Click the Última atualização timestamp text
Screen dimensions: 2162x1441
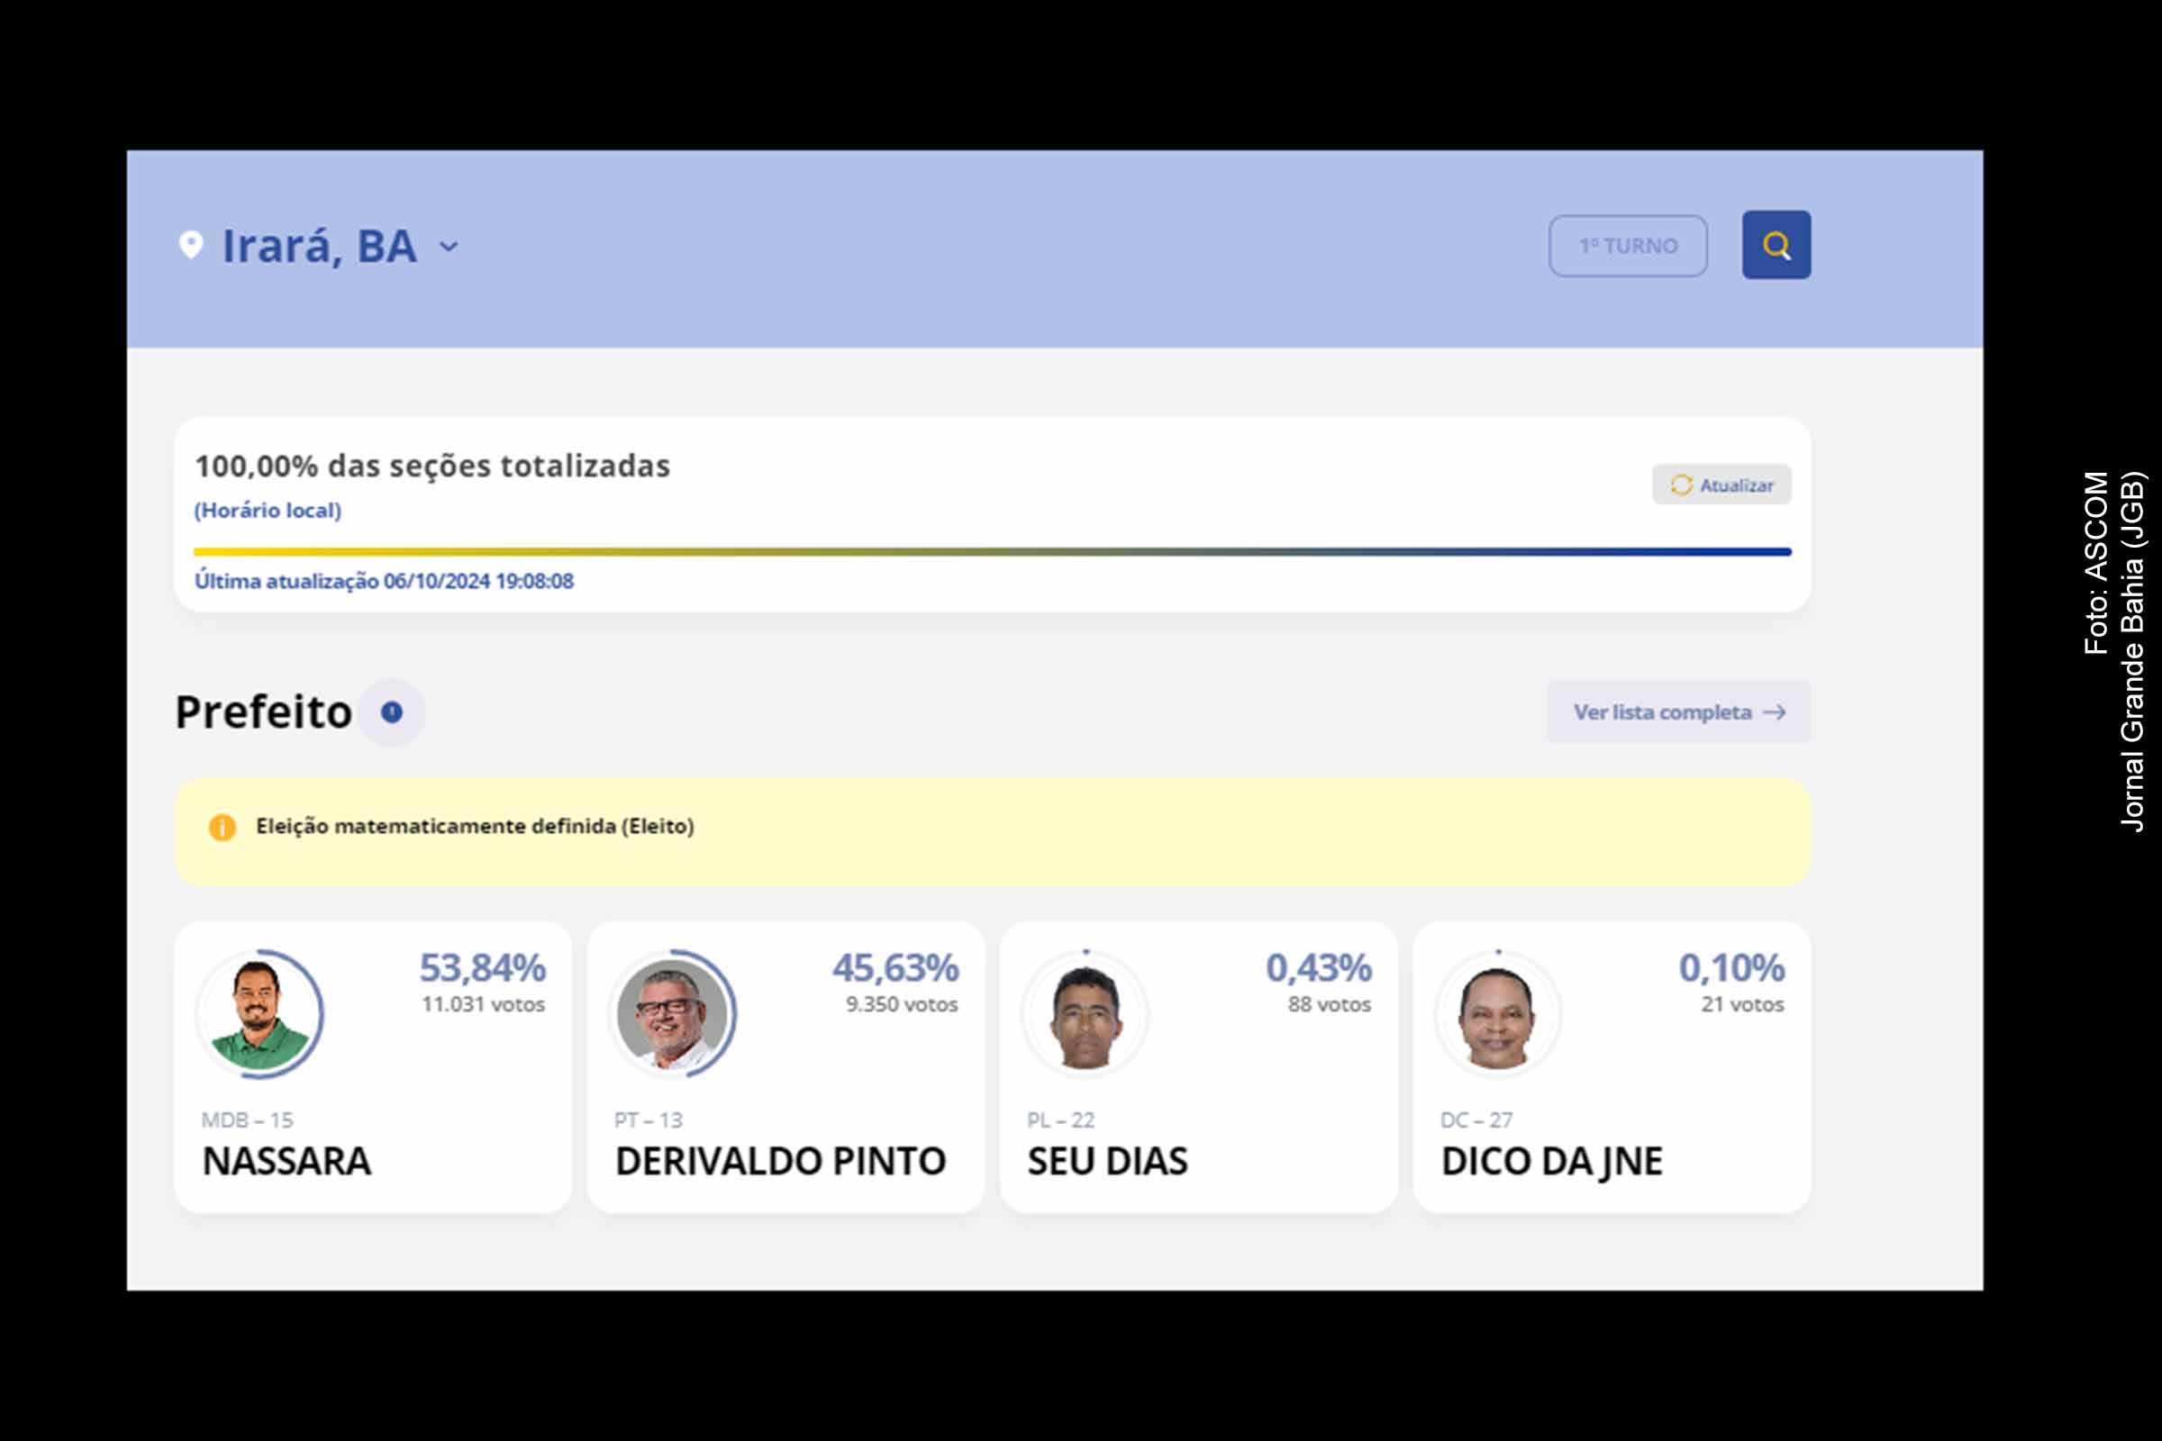pos(384,580)
